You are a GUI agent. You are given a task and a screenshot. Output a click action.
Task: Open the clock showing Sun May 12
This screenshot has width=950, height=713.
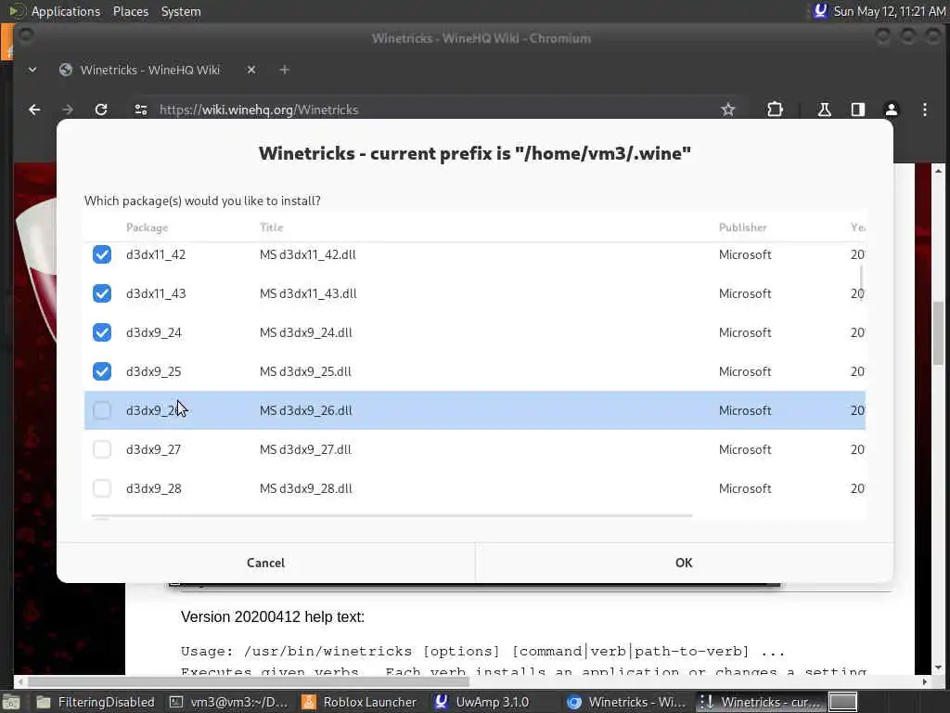(890, 11)
